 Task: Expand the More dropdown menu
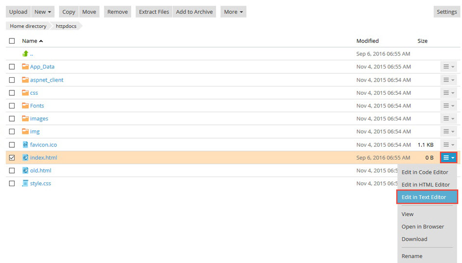tap(233, 12)
